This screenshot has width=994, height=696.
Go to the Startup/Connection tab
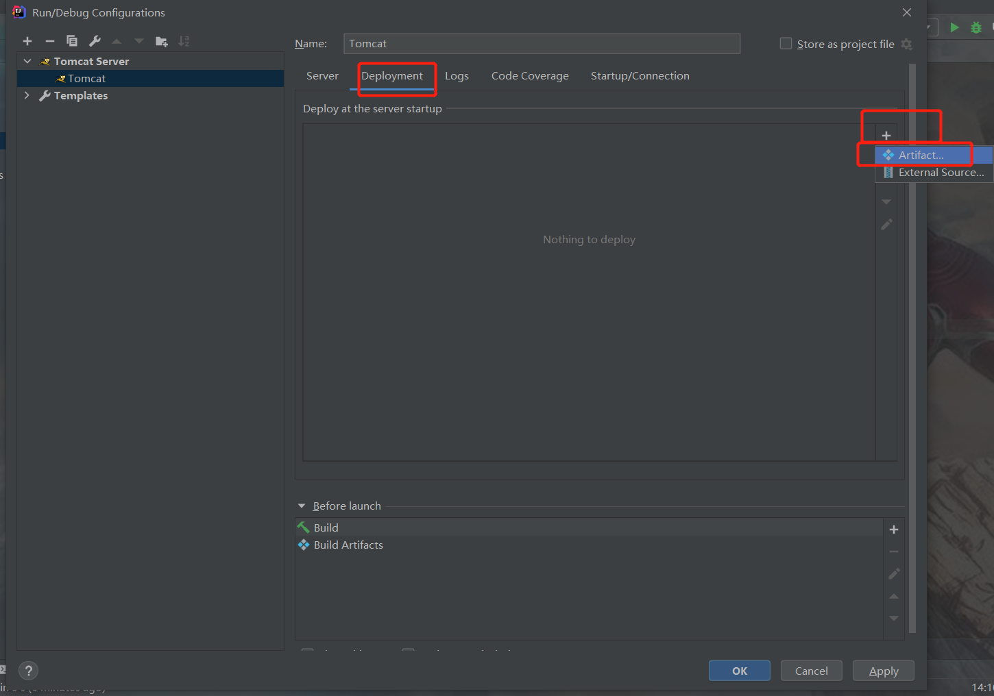click(640, 76)
